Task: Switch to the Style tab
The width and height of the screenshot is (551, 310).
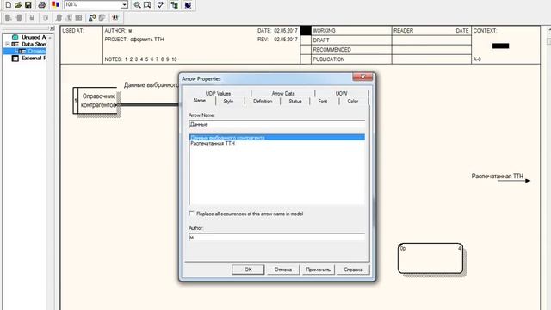Action: click(228, 102)
